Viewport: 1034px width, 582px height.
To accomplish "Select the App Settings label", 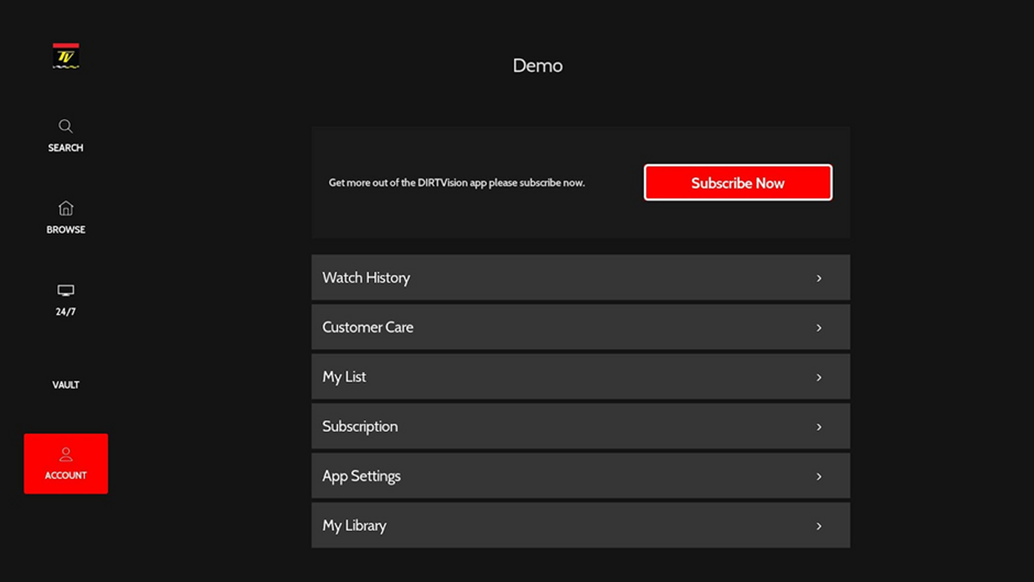I will (361, 475).
